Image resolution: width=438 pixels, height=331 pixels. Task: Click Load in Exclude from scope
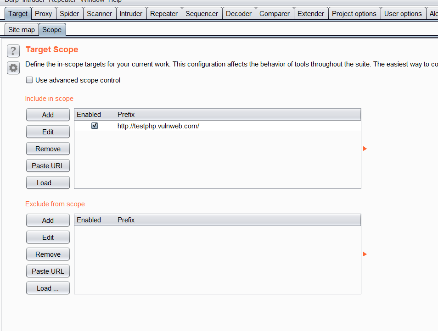point(48,288)
